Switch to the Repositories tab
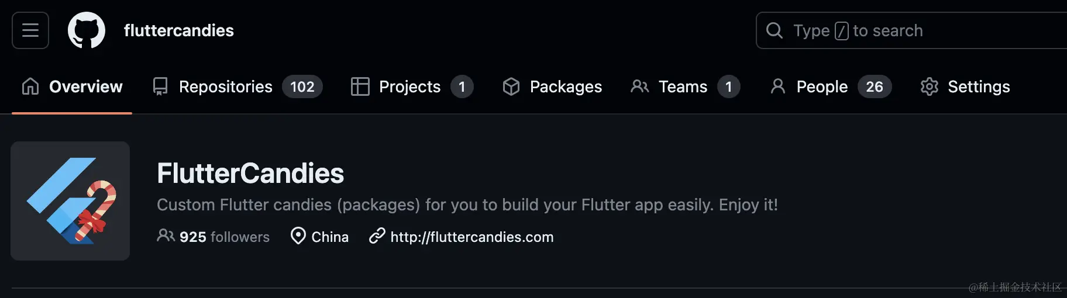Image resolution: width=1067 pixels, height=298 pixels. pos(237,86)
